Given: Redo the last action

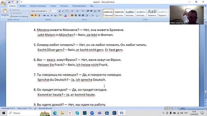Looking at the screenshot, I should pos(17,2).
